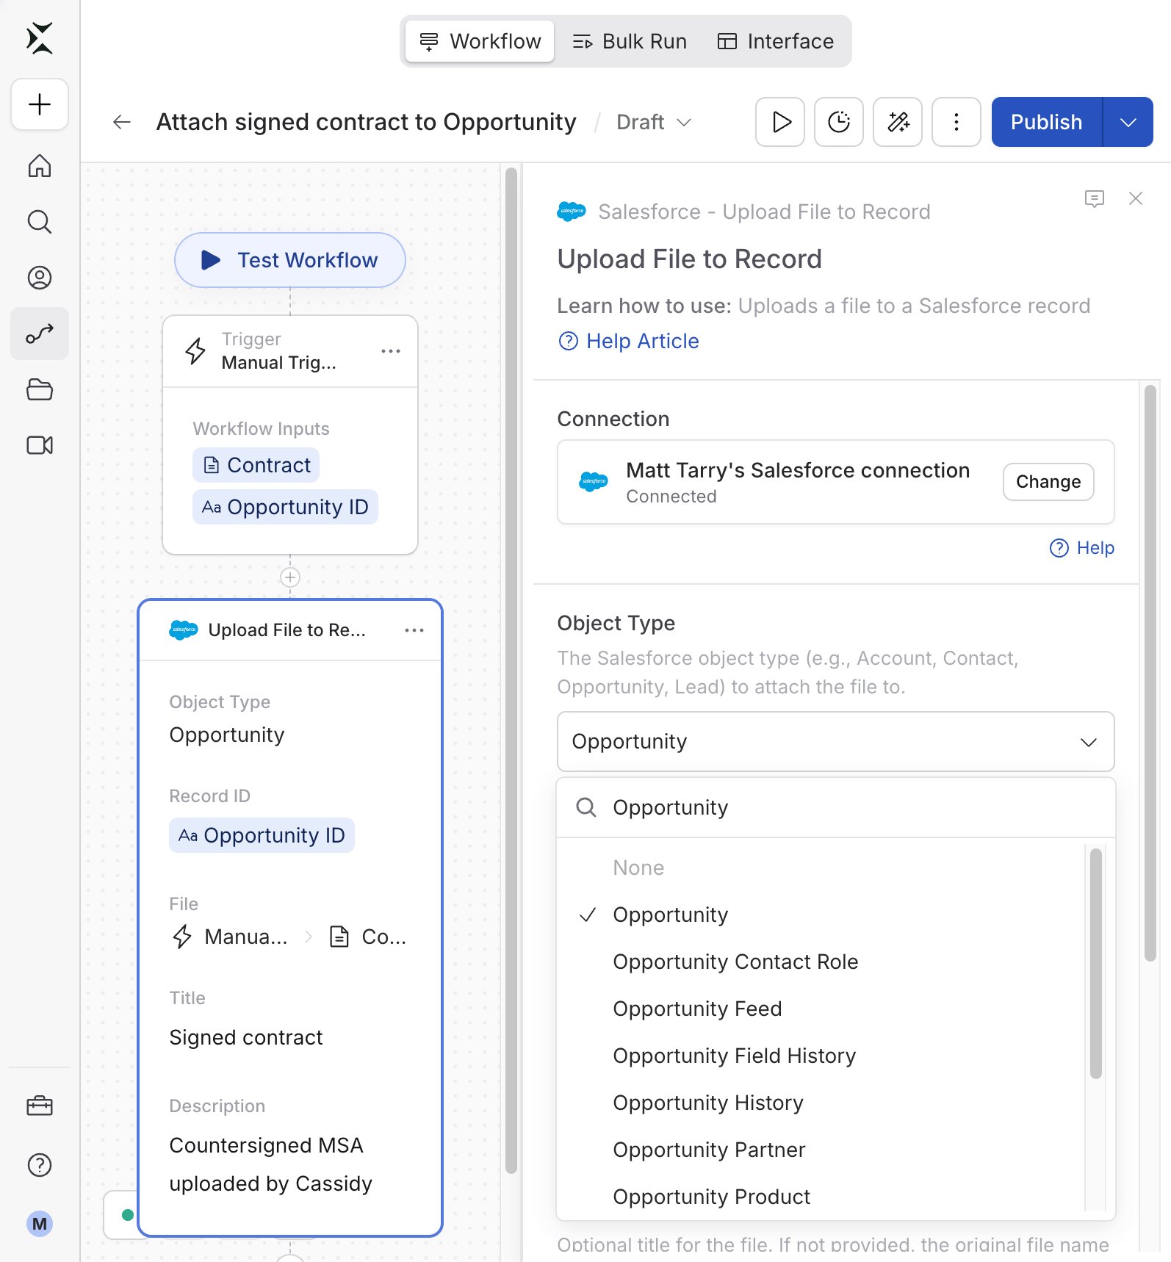This screenshot has height=1262, width=1171.
Task: Switch to the Workflow tab
Action: pos(480,41)
